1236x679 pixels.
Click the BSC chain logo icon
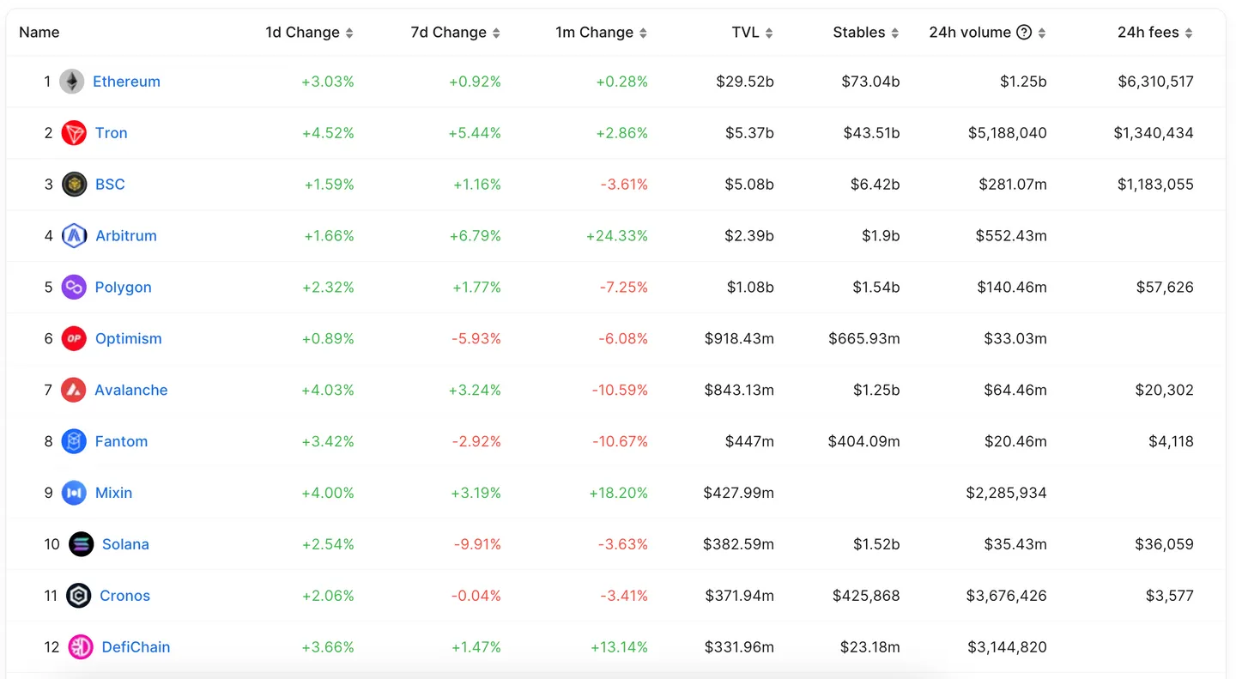[x=75, y=185]
